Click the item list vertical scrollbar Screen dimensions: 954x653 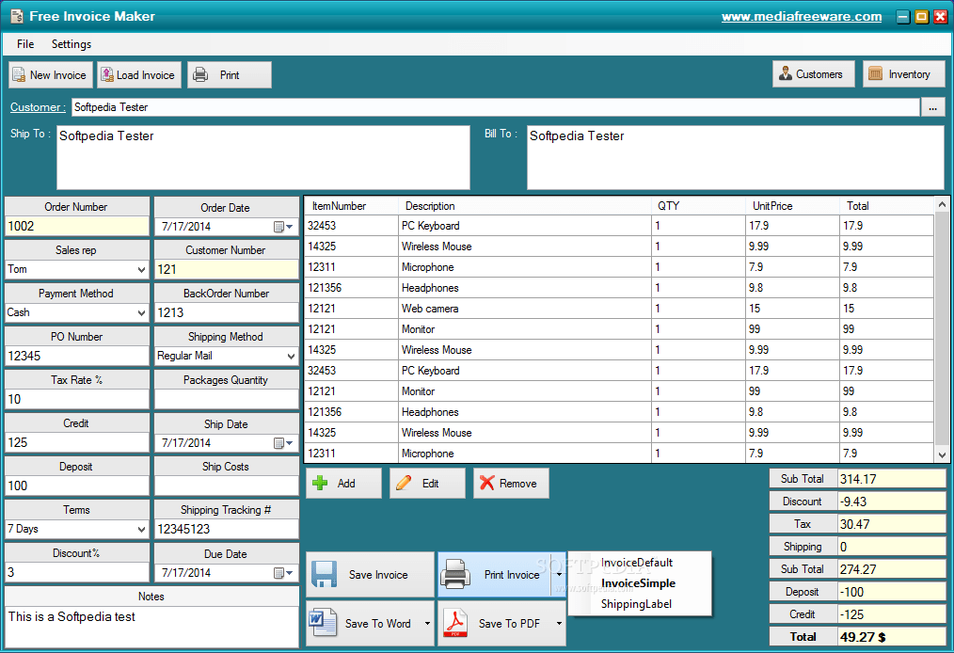(x=944, y=329)
